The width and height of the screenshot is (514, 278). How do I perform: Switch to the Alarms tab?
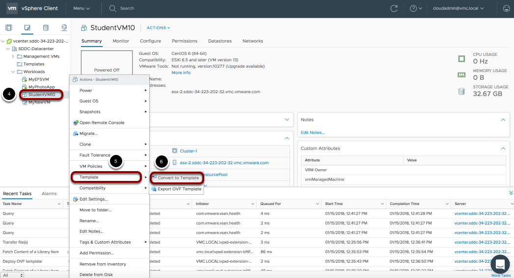(49, 194)
